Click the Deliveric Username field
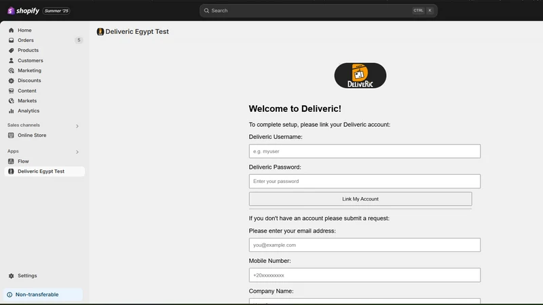The width and height of the screenshot is (543, 305). (x=364, y=151)
